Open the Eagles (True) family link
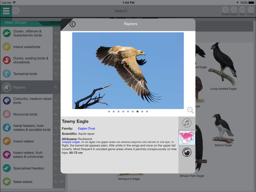This screenshot has width=256, height=192. 87,129
